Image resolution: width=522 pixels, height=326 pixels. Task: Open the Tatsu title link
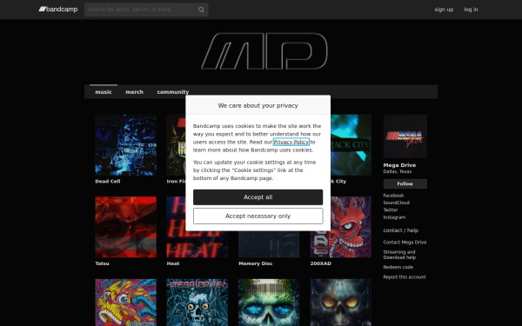[x=102, y=263]
